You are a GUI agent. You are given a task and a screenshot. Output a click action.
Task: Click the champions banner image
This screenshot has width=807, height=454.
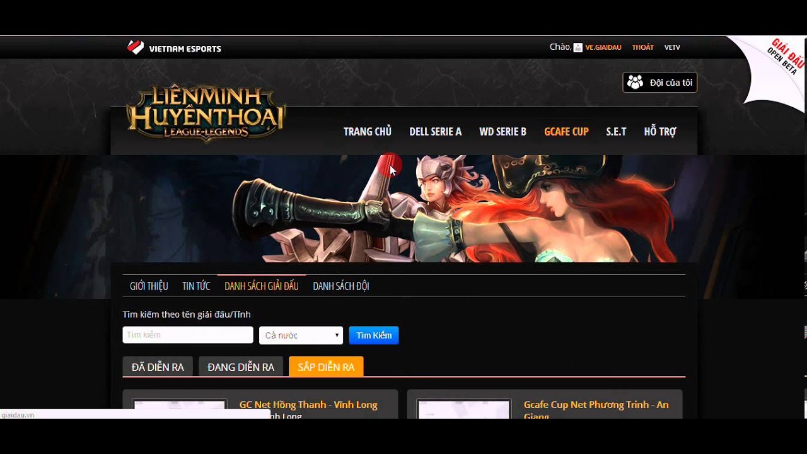coord(403,209)
